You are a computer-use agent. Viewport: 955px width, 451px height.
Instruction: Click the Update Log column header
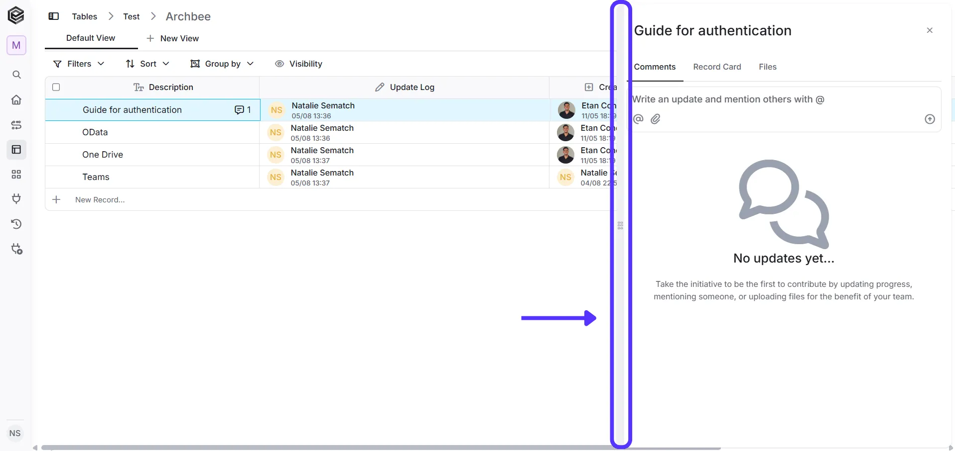pos(405,87)
